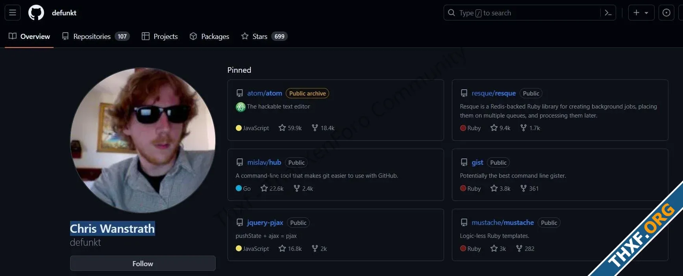Open the resque/resque repository link
Viewport: 683px width, 276px height.
[x=494, y=93]
